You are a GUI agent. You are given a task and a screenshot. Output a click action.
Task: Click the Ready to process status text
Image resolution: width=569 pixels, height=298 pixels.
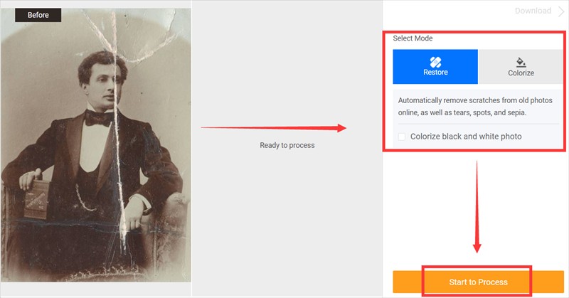pyautogui.click(x=287, y=145)
